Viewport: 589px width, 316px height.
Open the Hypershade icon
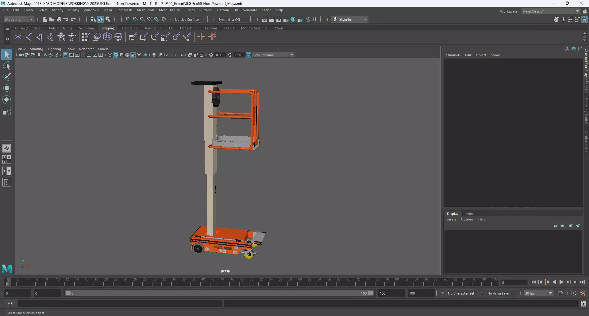point(293,19)
